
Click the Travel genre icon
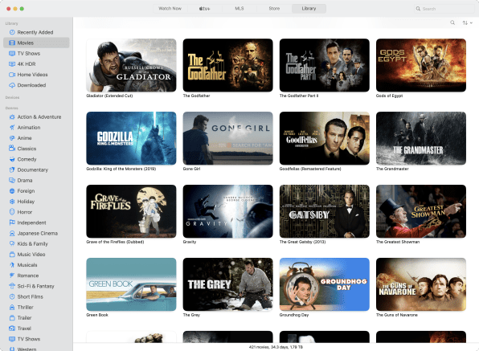tap(12, 329)
